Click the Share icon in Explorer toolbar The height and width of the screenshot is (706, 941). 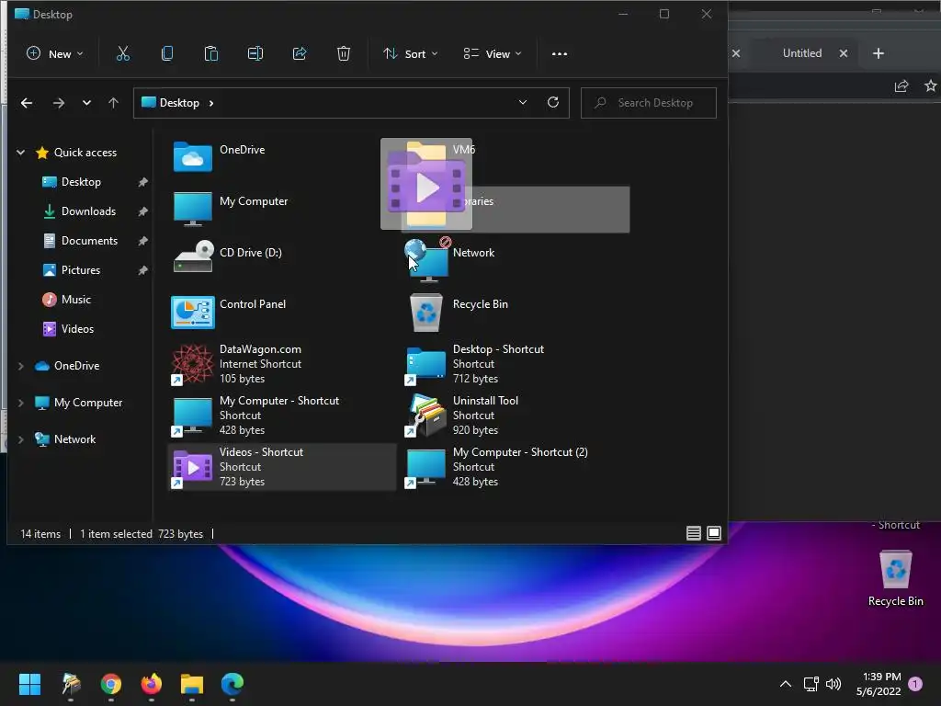pyautogui.click(x=300, y=54)
